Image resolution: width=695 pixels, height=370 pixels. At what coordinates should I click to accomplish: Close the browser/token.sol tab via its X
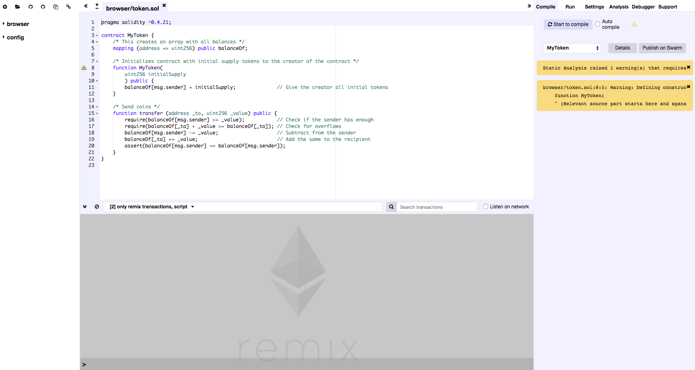click(164, 5)
